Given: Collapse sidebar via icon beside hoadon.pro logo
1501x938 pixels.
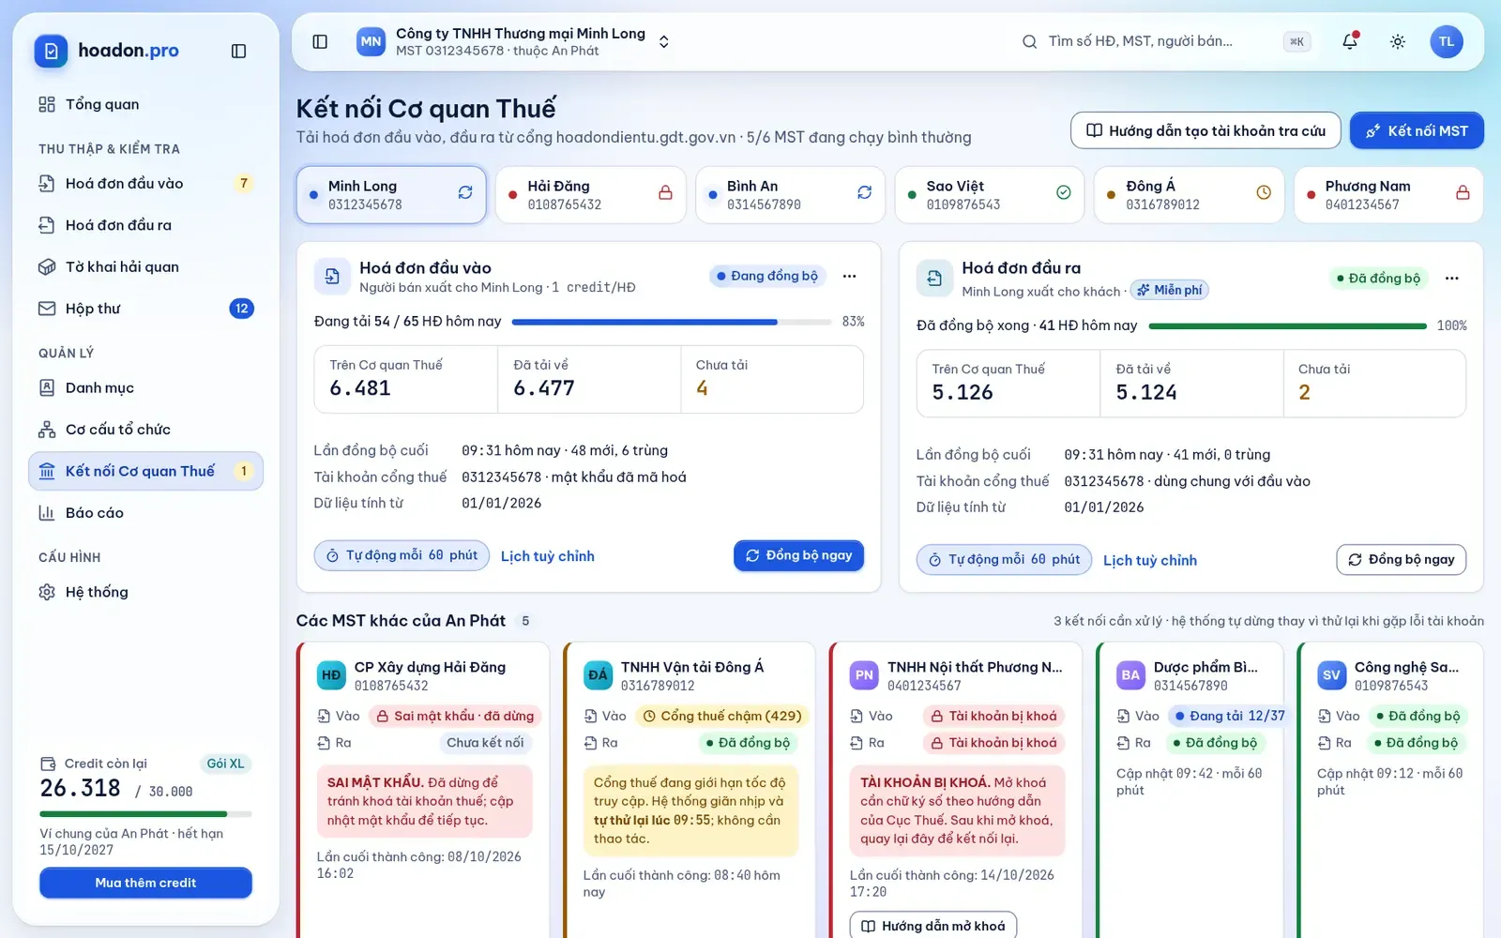Looking at the screenshot, I should (238, 51).
